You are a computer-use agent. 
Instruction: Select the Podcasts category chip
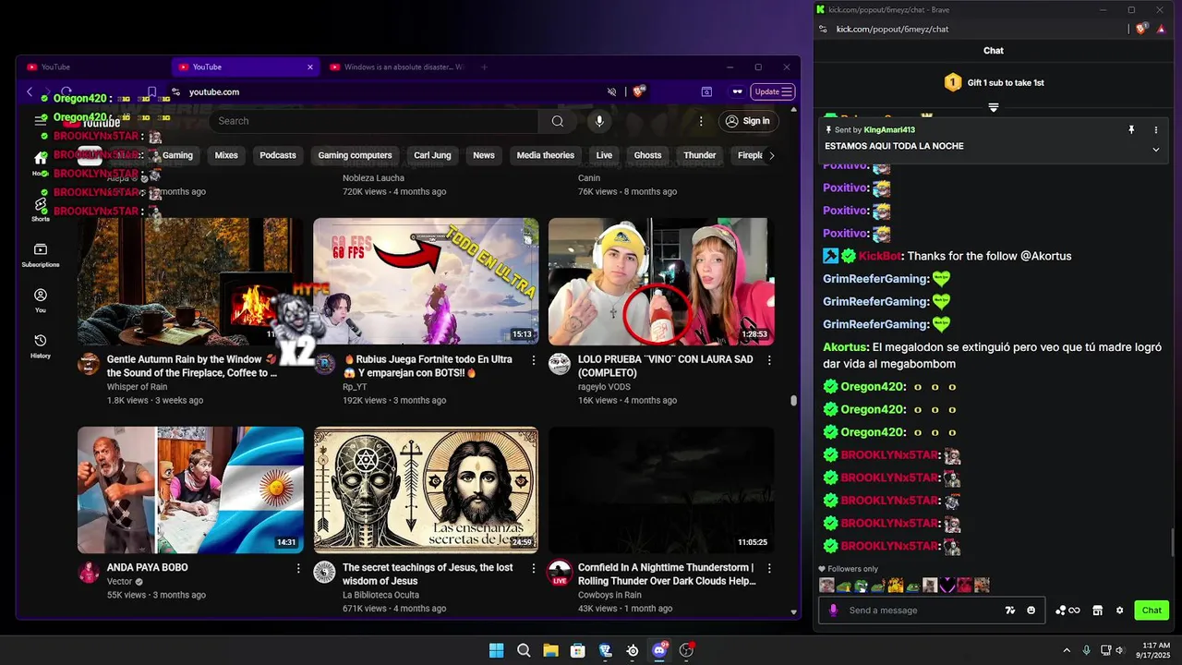(278, 155)
